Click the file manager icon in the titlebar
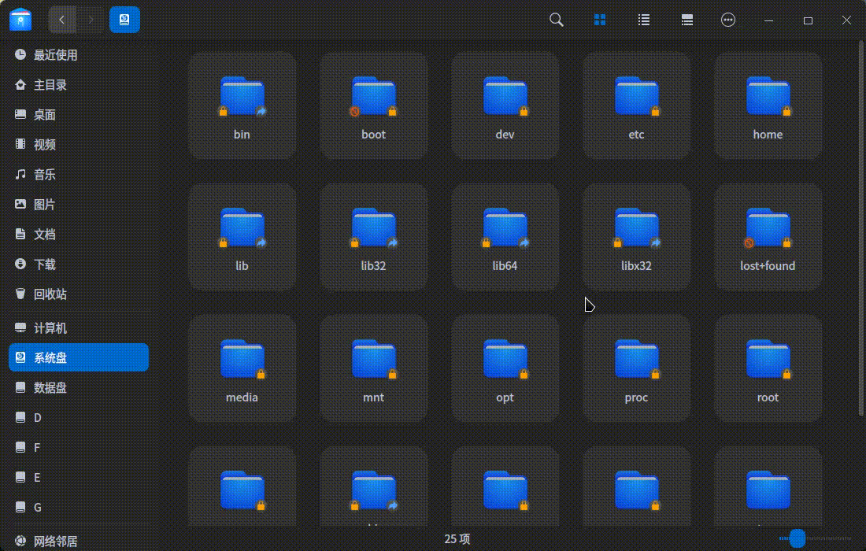This screenshot has width=866, height=551. coord(19,19)
